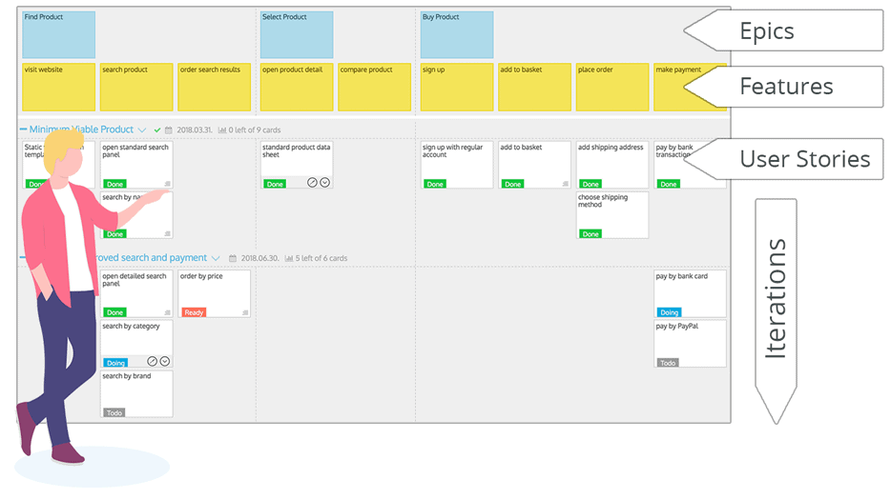Click the calendar icon beside 2018.03.31.
The image size is (891, 500).
pos(169,130)
